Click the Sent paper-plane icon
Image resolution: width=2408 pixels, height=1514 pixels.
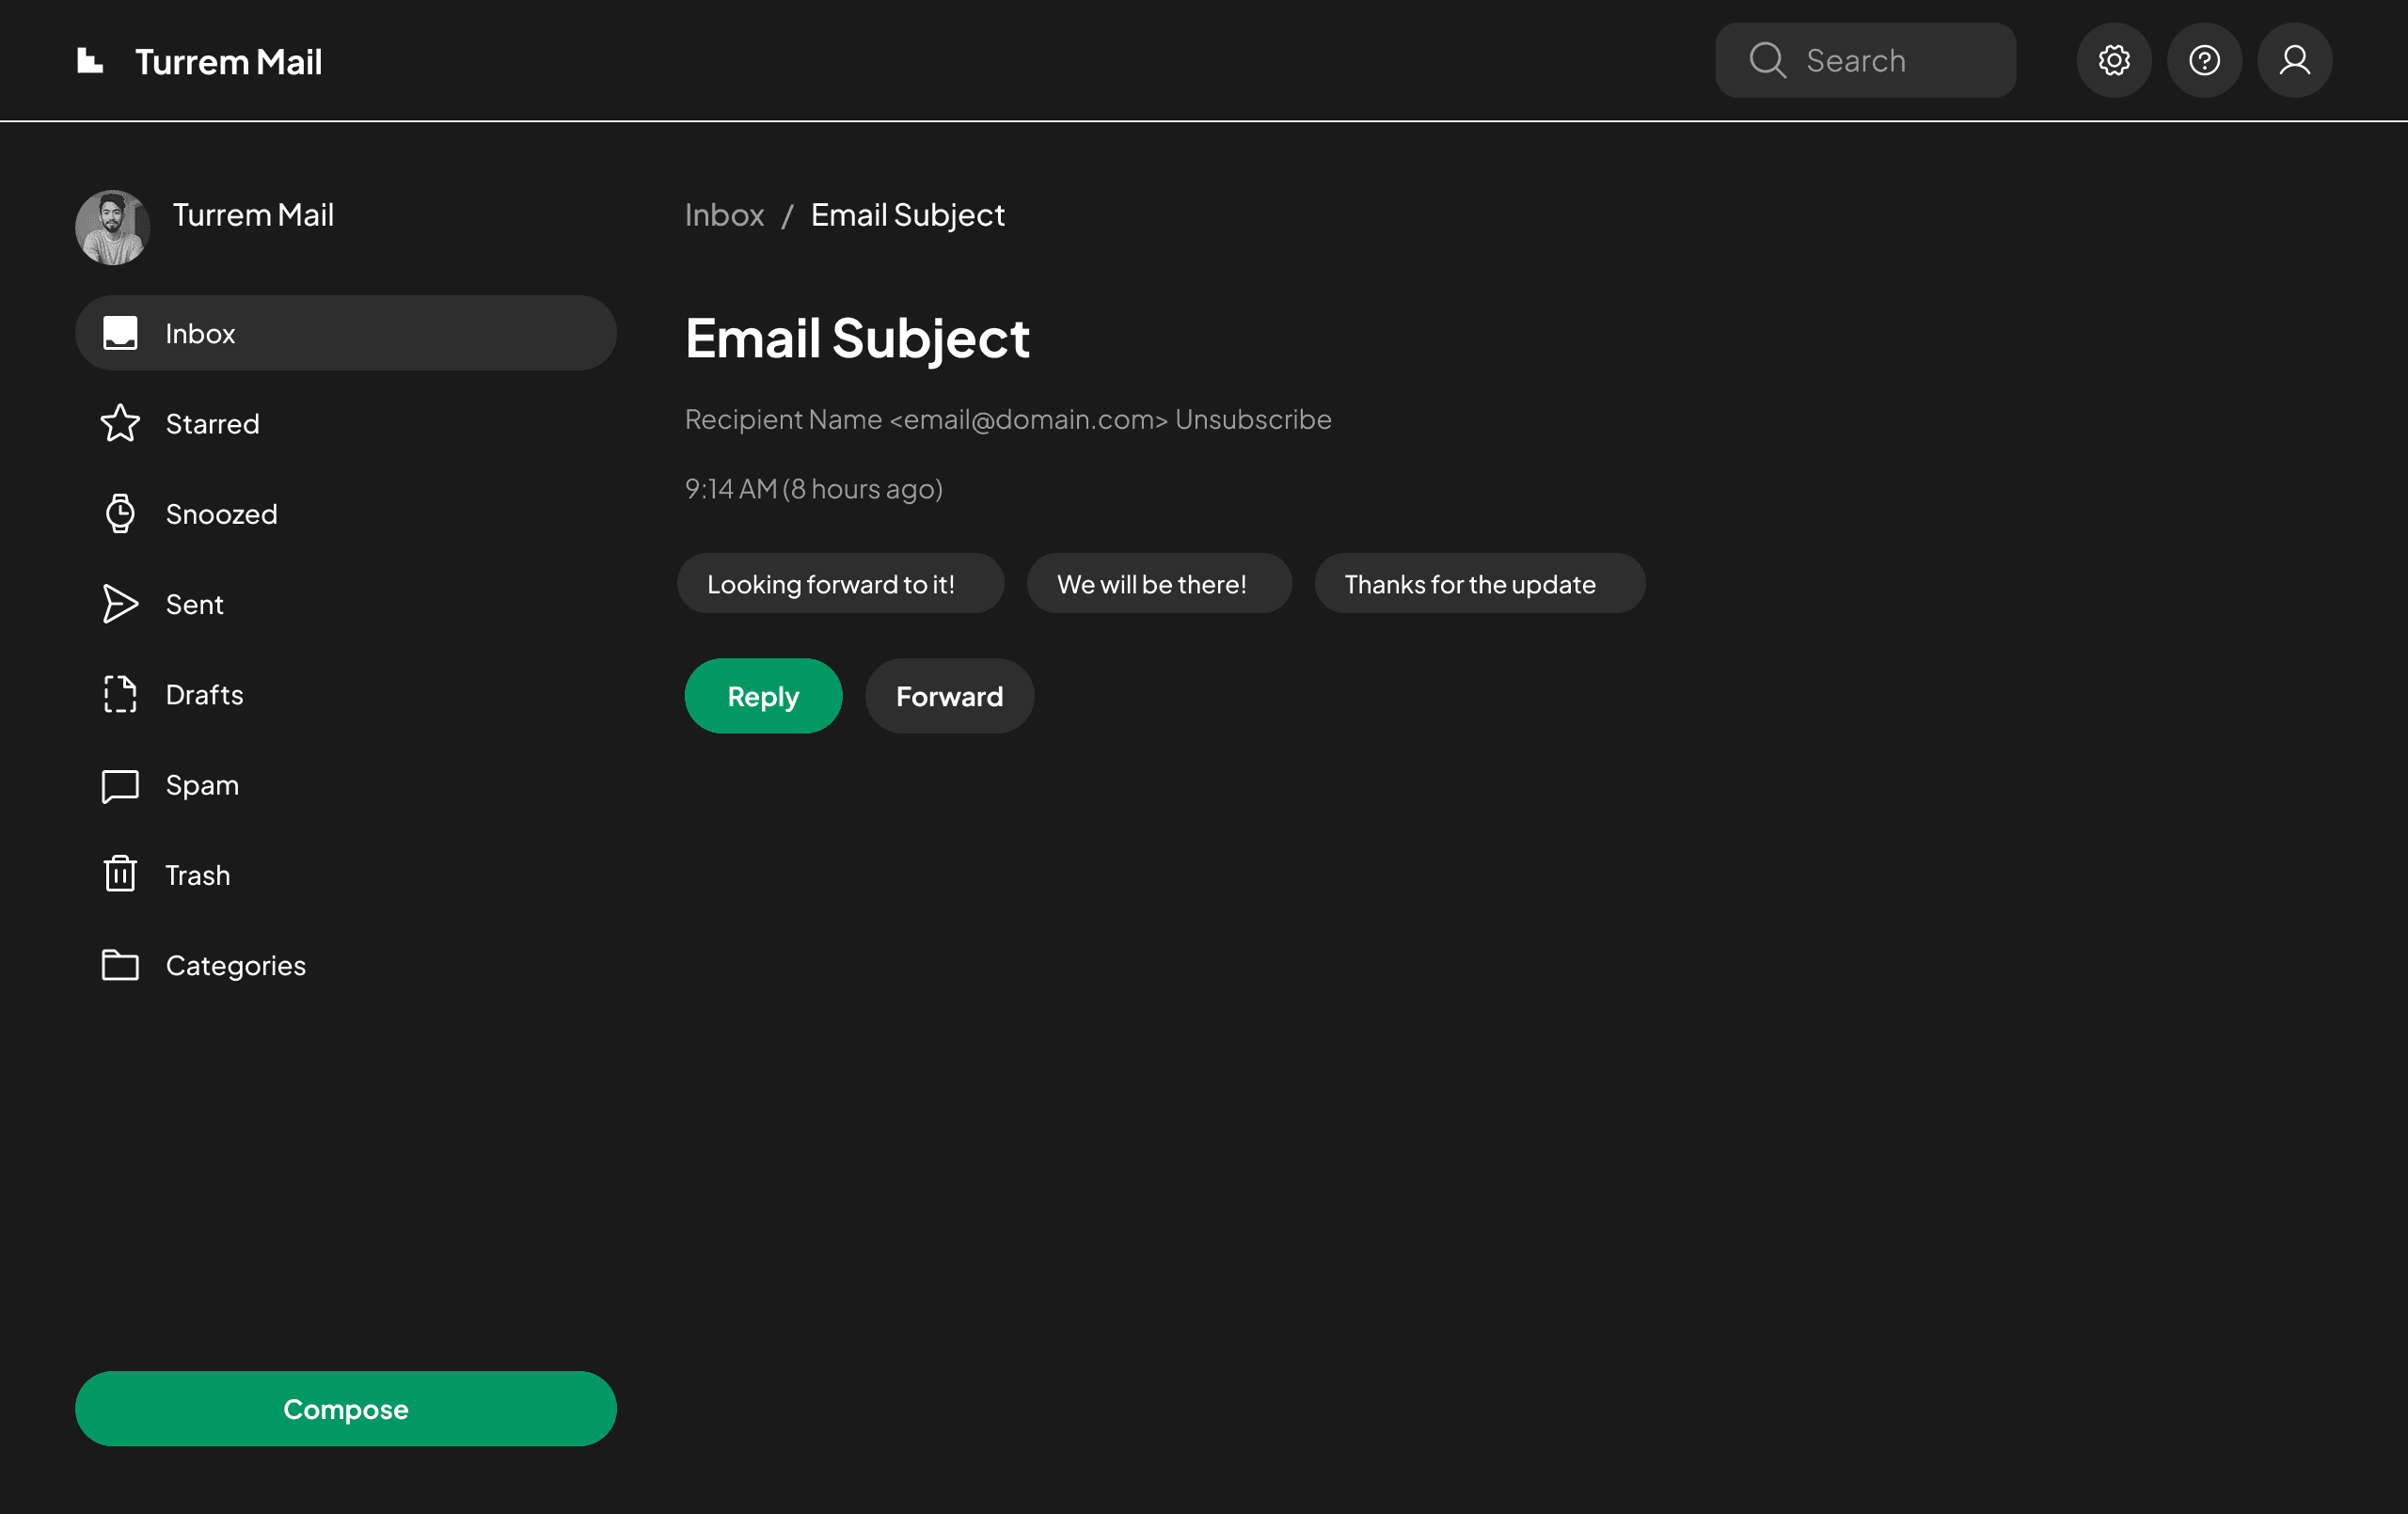tap(120, 604)
